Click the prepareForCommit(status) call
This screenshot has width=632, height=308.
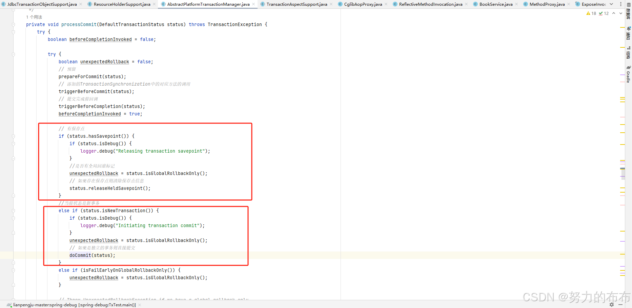point(92,76)
